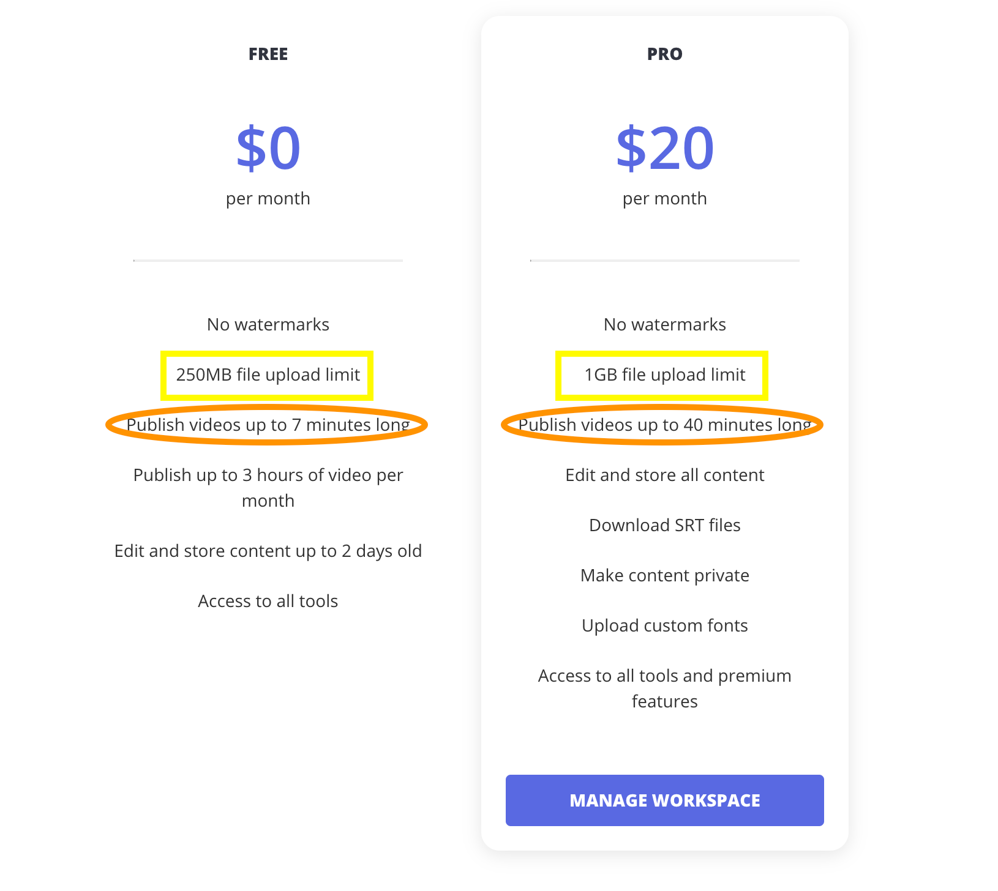Screen dimensions: 998x891
Task: Click Publish videos up to 40 minutes
Action: (664, 425)
